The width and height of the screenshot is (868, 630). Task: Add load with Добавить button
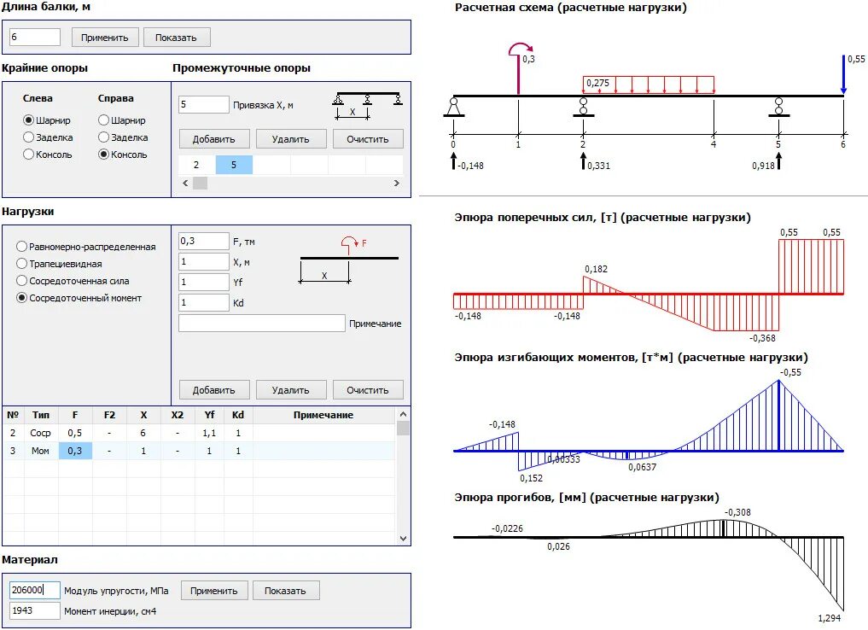pyautogui.click(x=214, y=390)
